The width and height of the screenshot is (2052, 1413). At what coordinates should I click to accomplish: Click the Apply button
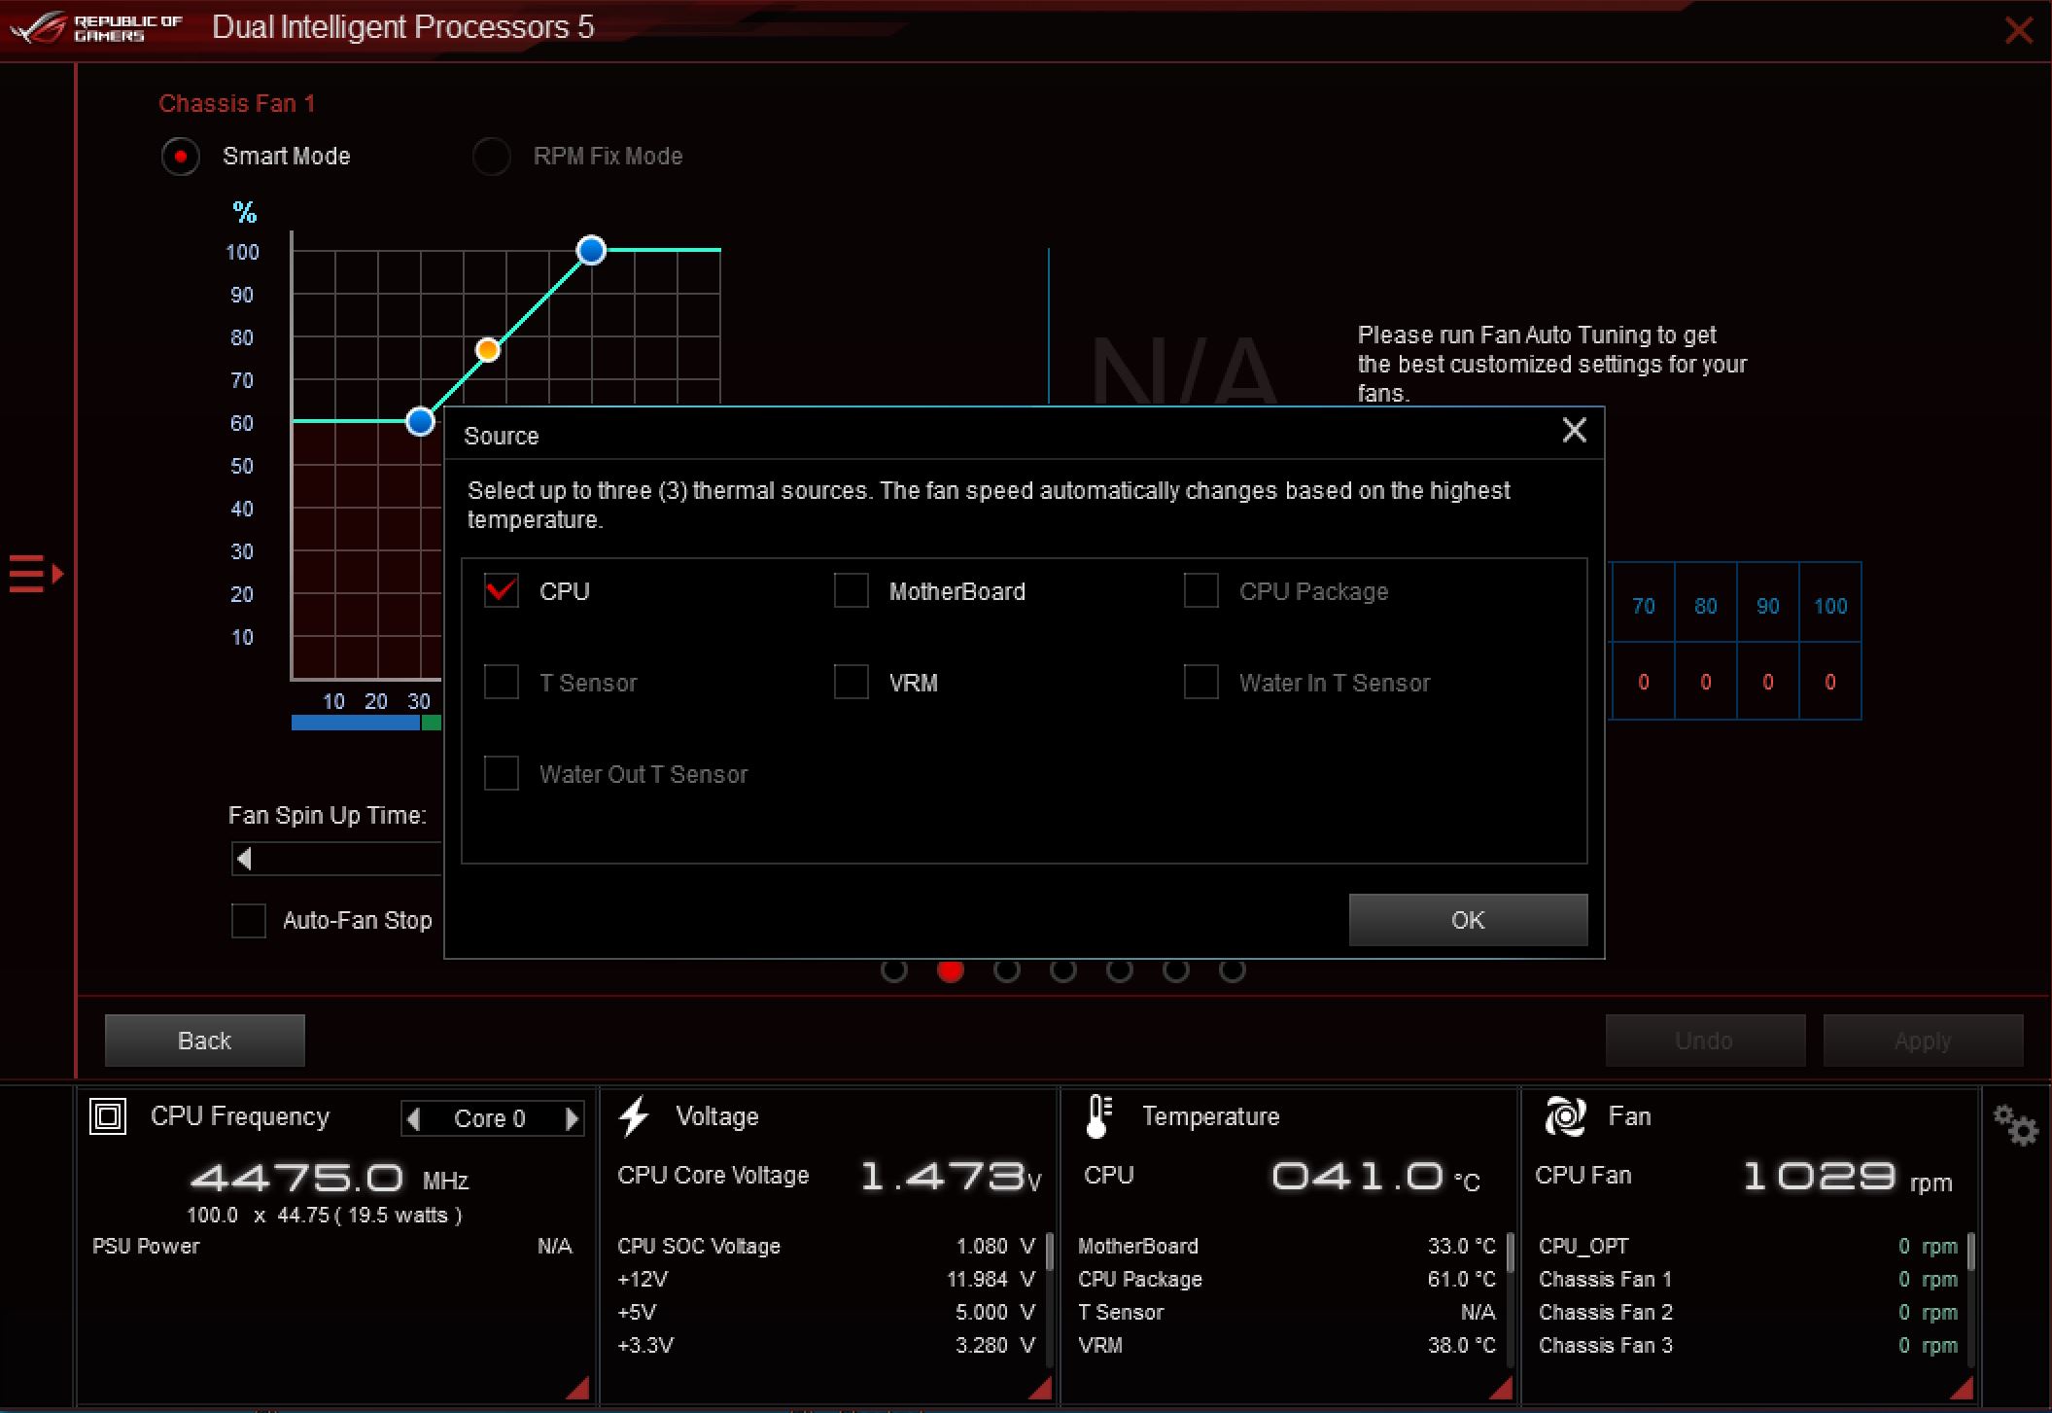pyautogui.click(x=1923, y=1041)
